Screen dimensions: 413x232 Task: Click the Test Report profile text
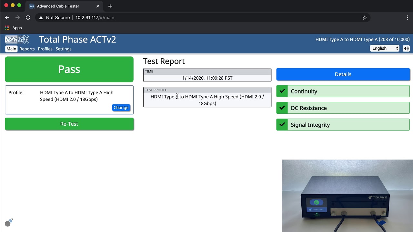pyautogui.click(x=207, y=100)
